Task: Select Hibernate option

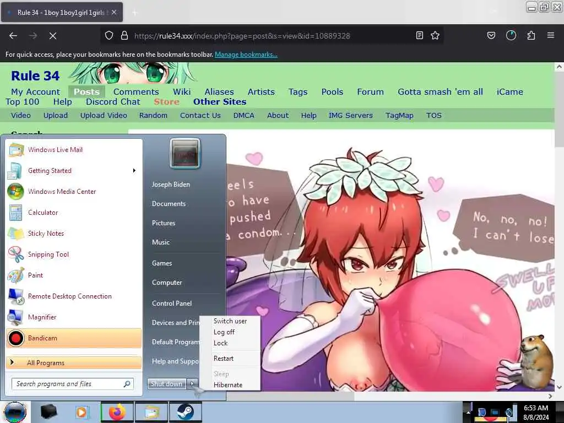Action: [x=230, y=385]
